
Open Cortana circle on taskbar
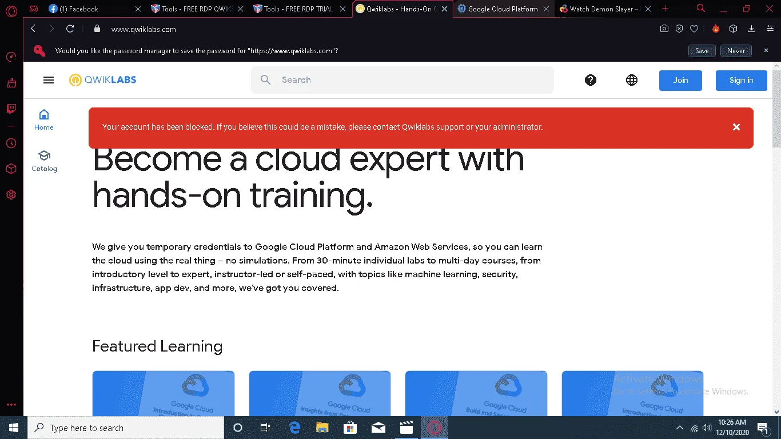tap(238, 428)
